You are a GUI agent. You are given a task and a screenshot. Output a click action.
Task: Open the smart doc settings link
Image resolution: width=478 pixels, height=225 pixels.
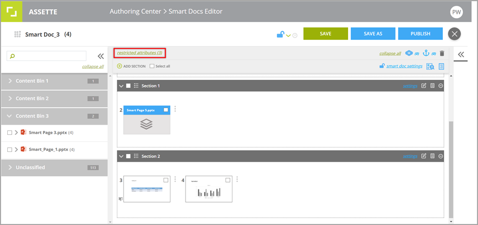tap(404, 66)
